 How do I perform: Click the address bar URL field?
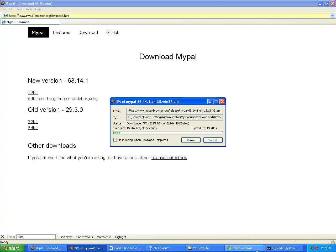168,15
